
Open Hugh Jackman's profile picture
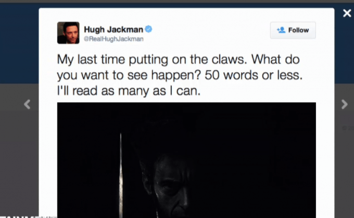click(68, 33)
